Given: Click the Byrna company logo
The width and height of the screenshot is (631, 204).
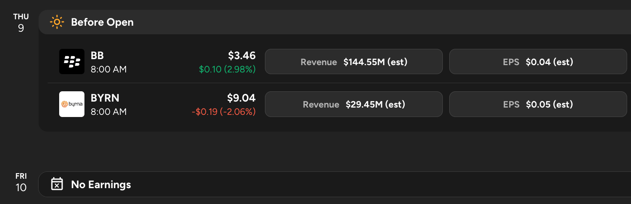Looking at the screenshot, I should [72, 104].
